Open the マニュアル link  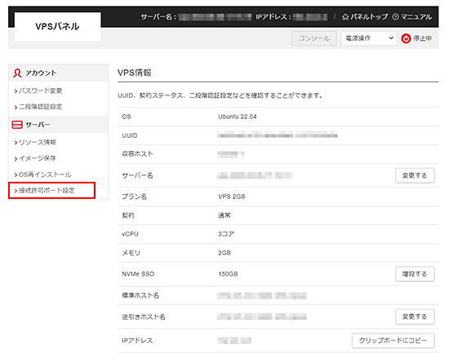click(x=416, y=17)
